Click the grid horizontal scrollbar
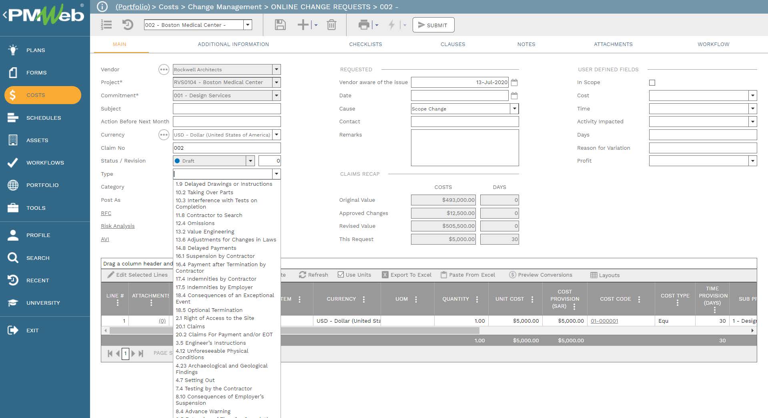Viewport: 768px width, 418px height. [294, 331]
